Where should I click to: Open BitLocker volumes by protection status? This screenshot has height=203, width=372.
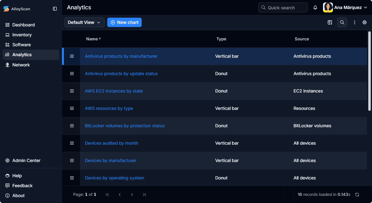point(125,126)
